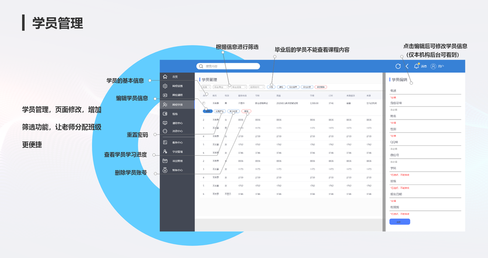This screenshot has height=258, width=488.
Task: Click the 消息 label in the top bar
Action: click(x=424, y=67)
